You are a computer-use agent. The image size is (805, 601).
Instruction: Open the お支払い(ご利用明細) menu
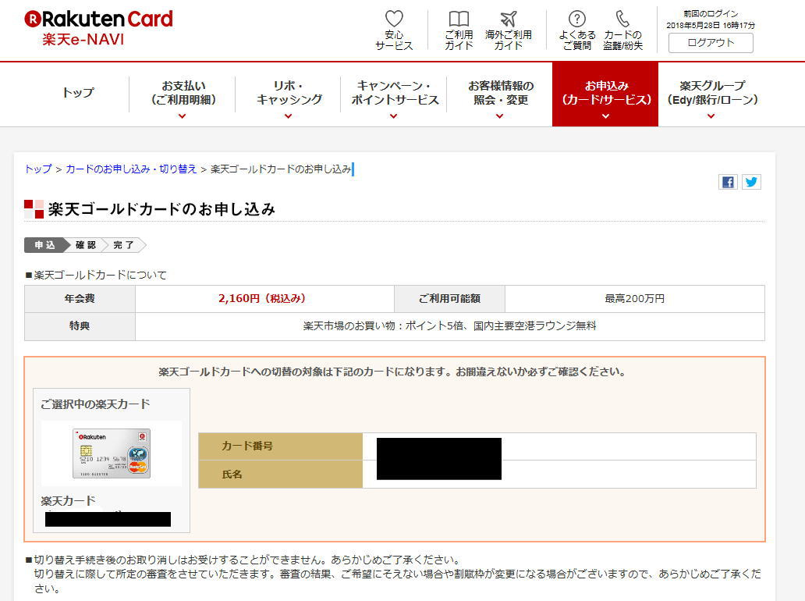coord(183,93)
